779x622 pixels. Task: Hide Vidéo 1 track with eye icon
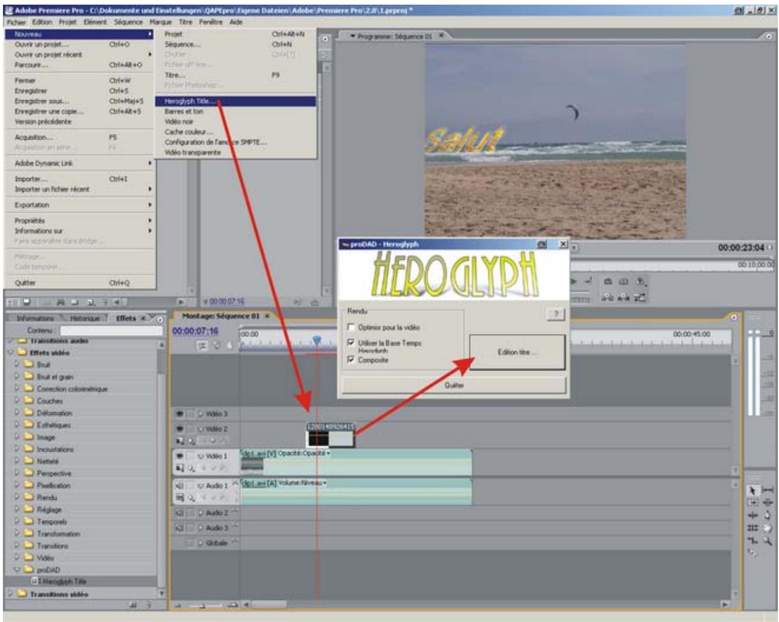pos(180,456)
